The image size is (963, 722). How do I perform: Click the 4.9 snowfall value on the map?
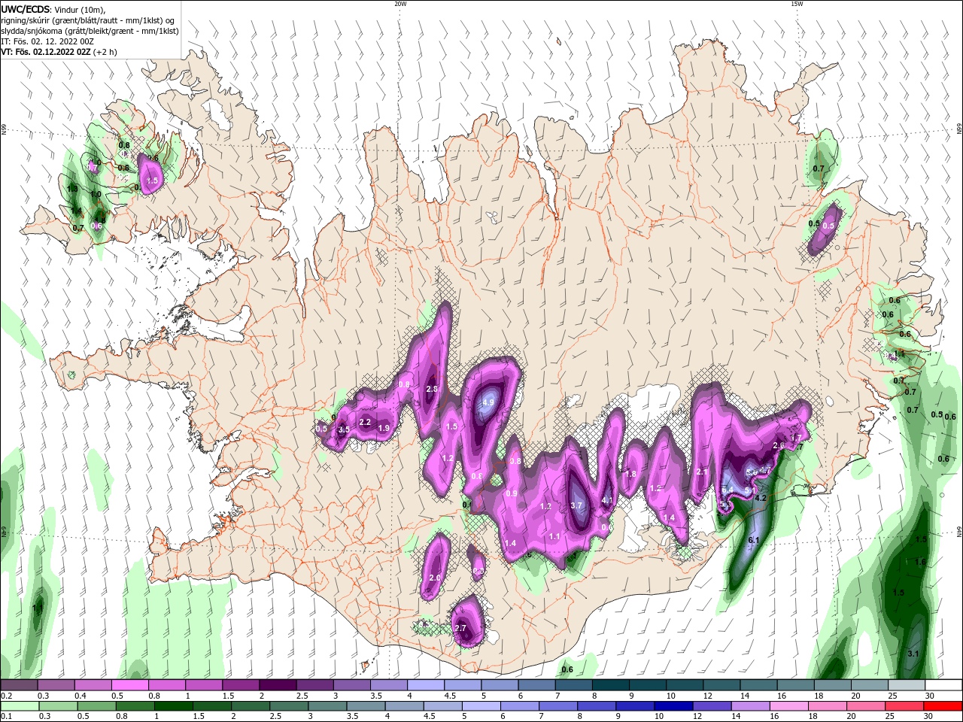coord(488,402)
